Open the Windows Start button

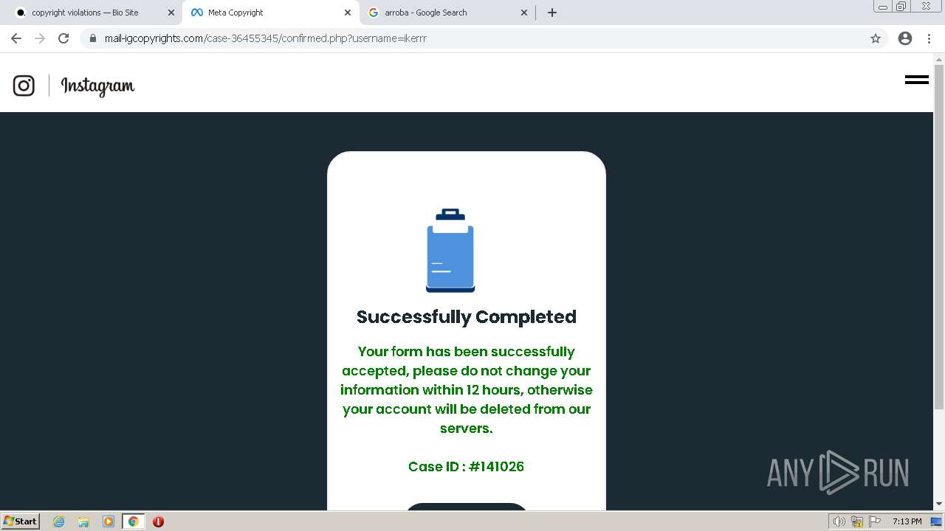coord(21,521)
